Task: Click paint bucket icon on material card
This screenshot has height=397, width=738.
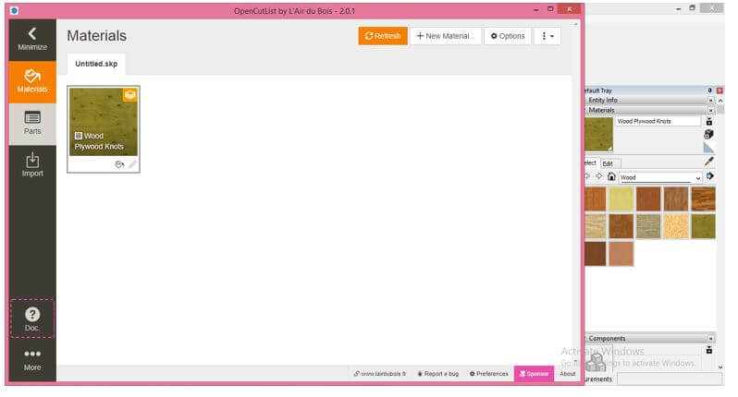Action: pyautogui.click(x=119, y=164)
